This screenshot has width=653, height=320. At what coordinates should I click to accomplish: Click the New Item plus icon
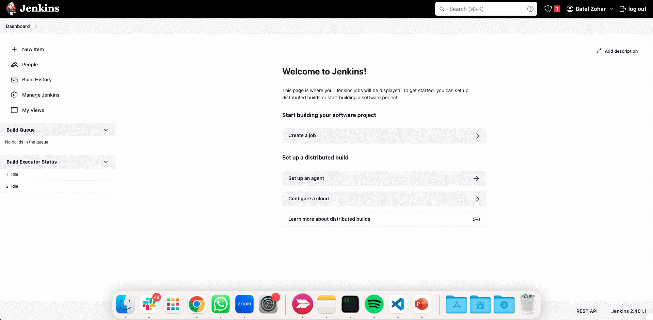click(x=14, y=49)
